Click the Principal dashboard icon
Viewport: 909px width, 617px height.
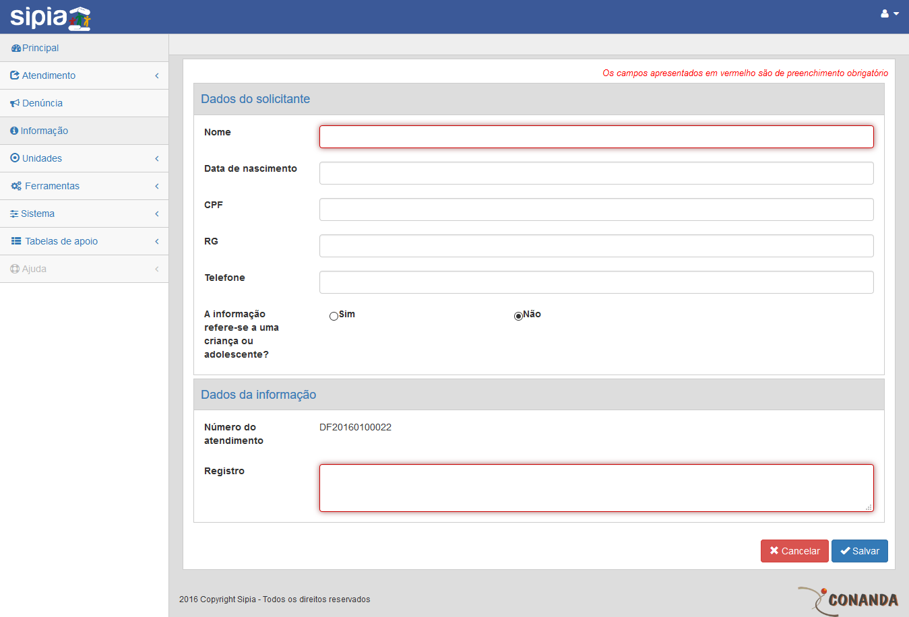16,48
